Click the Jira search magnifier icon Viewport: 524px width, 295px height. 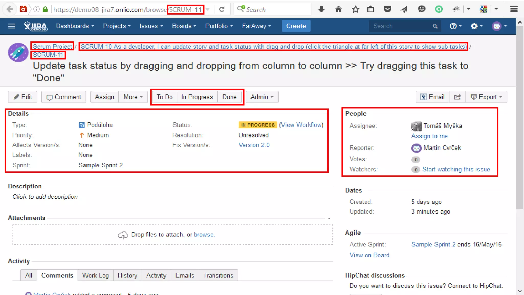435,26
